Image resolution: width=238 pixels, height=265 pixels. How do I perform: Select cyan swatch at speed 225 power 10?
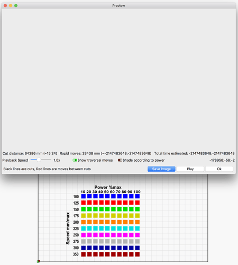(84, 228)
